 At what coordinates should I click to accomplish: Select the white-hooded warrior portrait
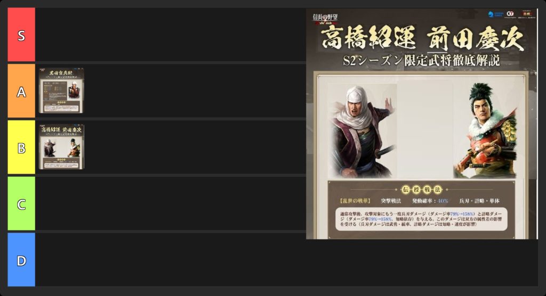(x=363, y=131)
